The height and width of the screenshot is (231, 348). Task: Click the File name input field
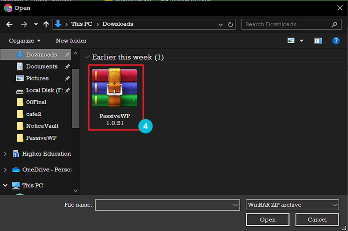coord(167,205)
